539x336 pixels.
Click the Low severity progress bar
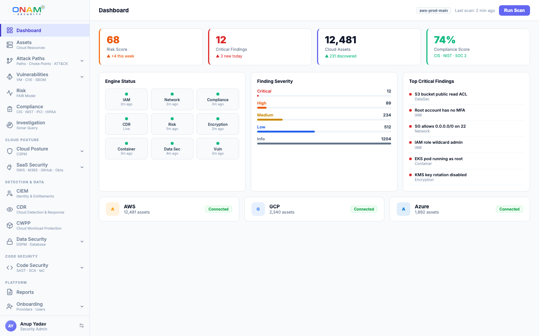click(x=324, y=132)
